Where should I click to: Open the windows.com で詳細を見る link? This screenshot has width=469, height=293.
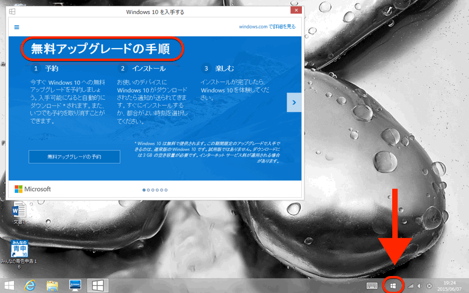[267, 26]
